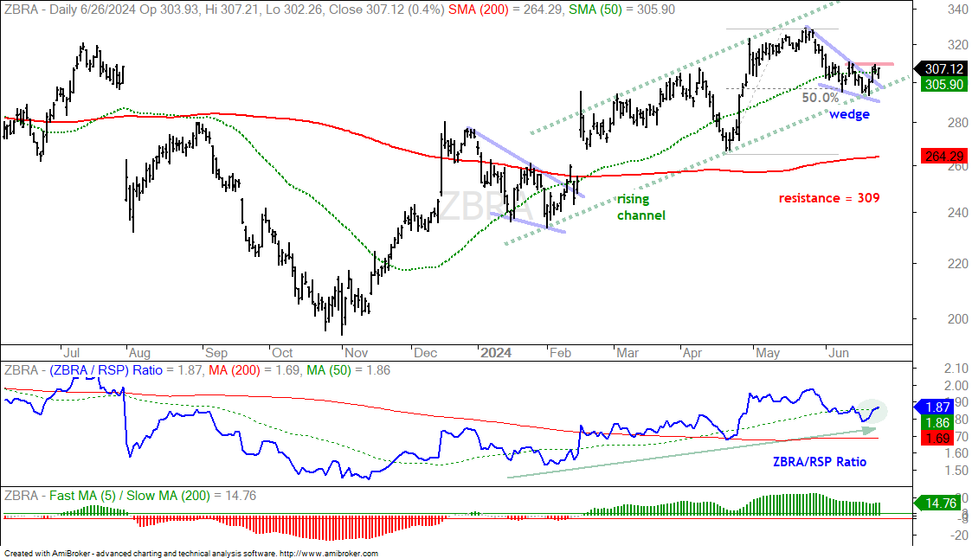
Task: Click the 340 price axis label
Action: pyautogui.click(x=957, y=10)
